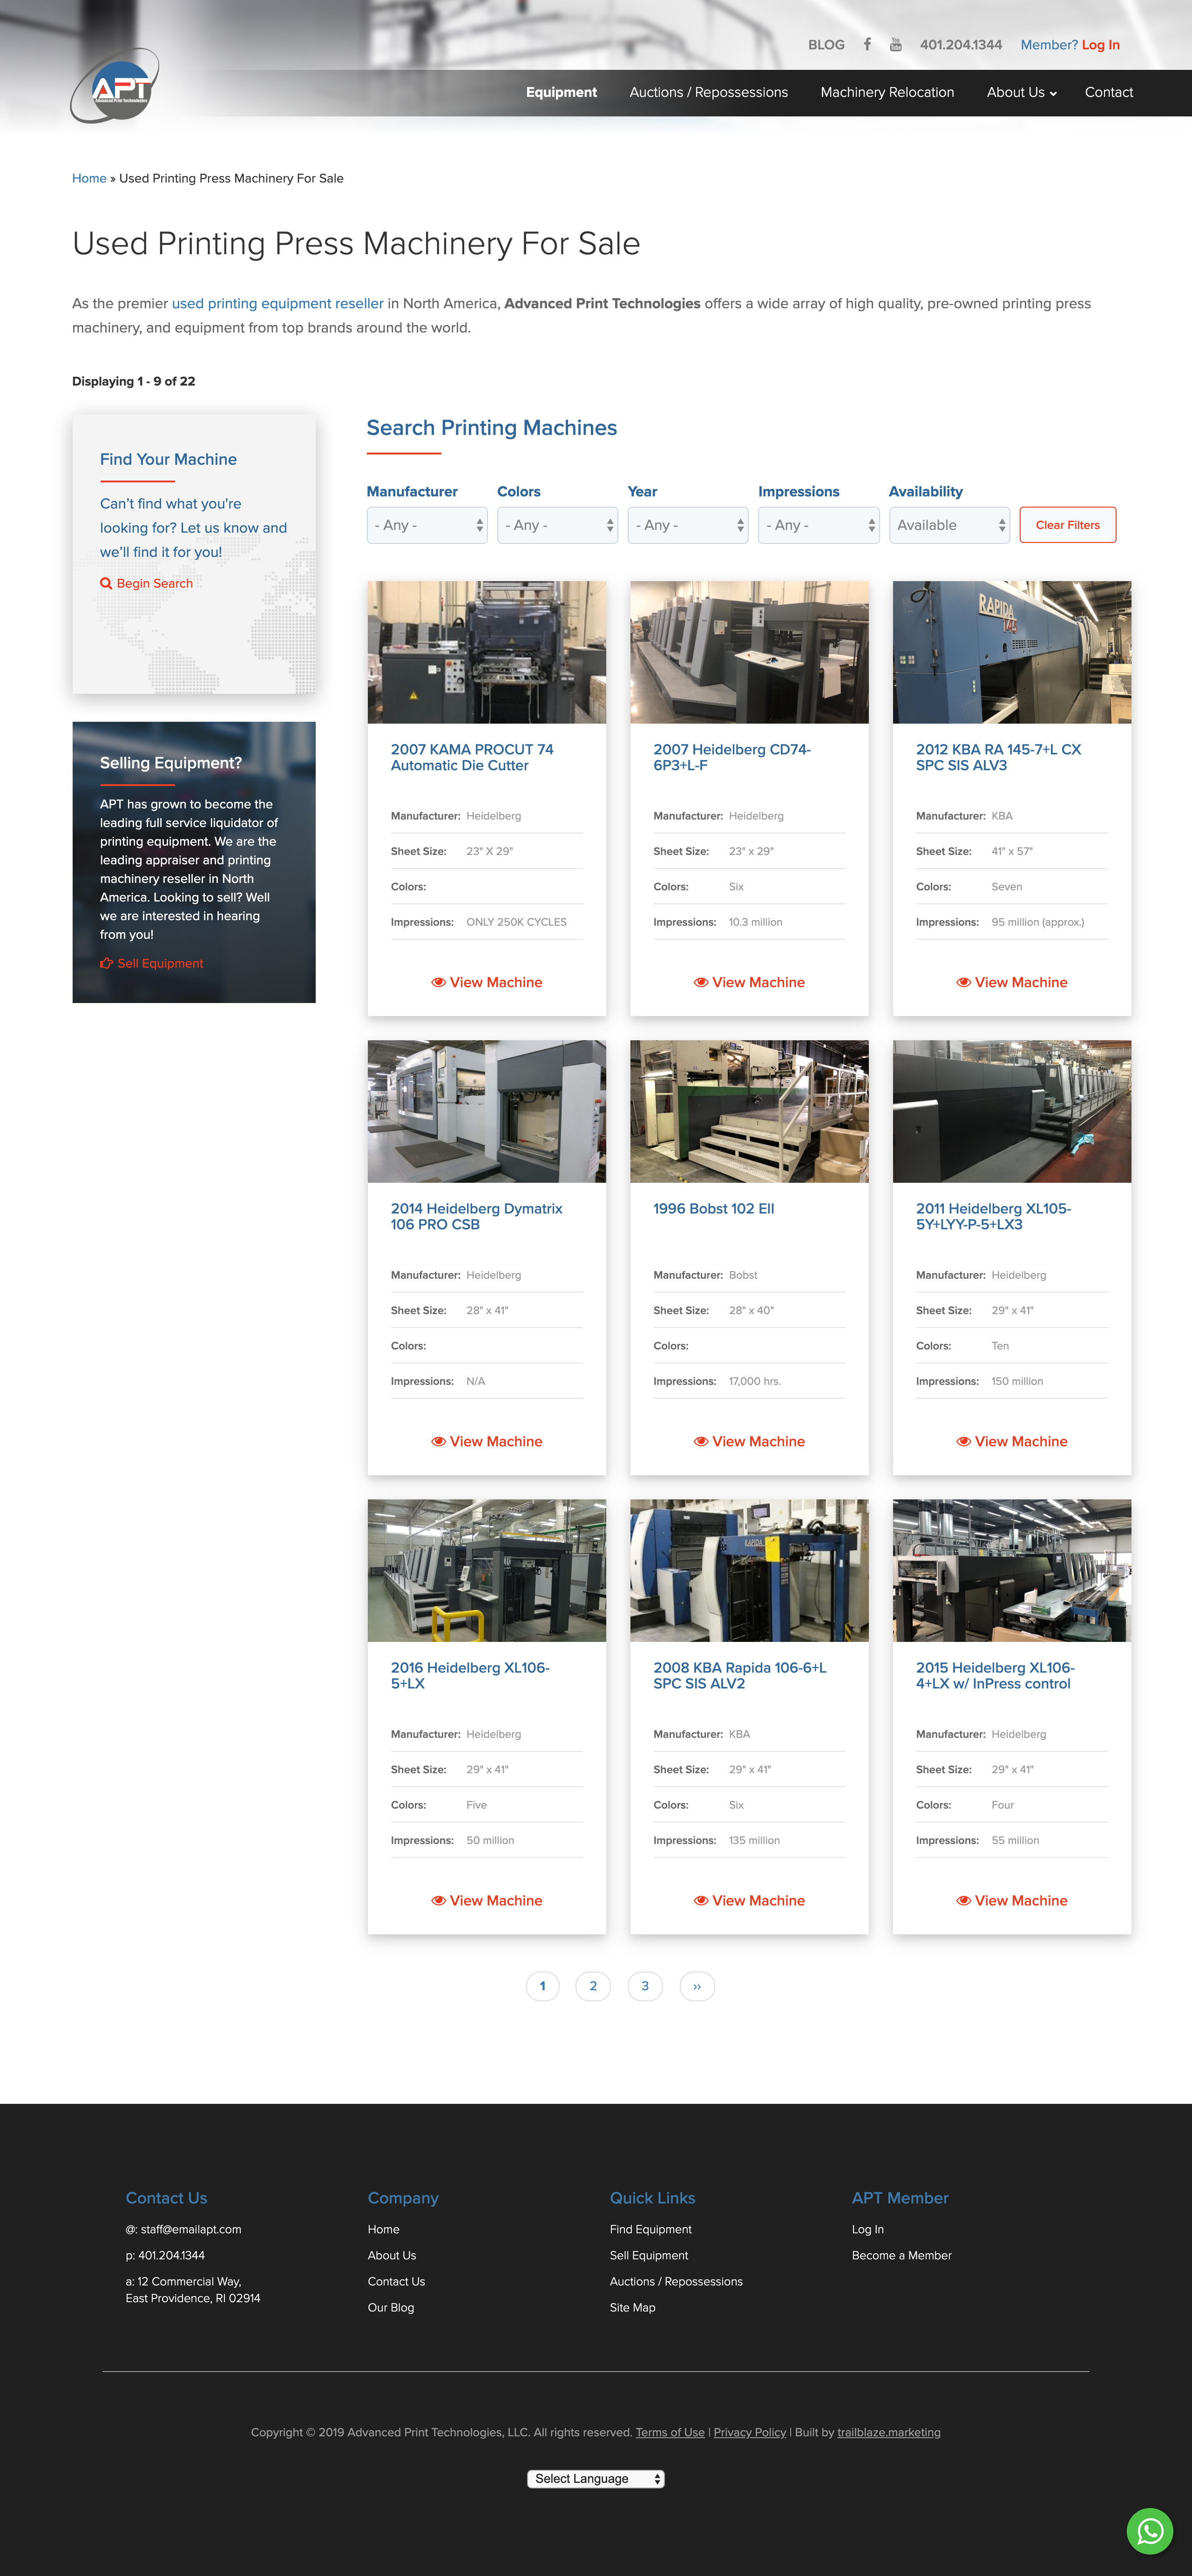The width and height of the screenshot is (1192, 2576).
Task: Go to pagination page 1
Action: (543, 1986)
